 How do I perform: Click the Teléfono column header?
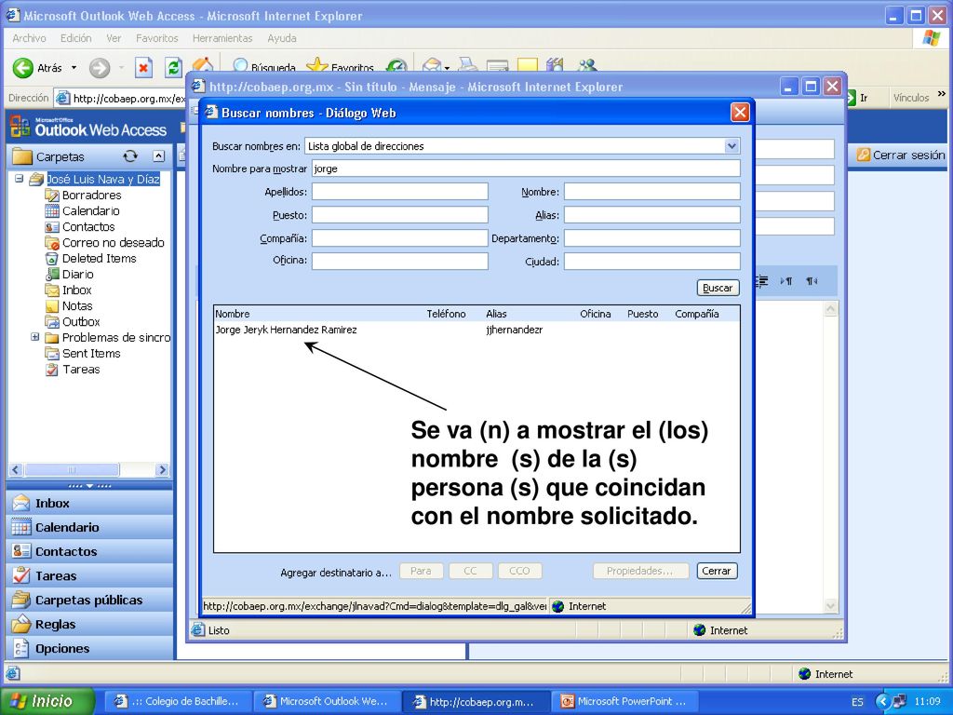[446, 314]
